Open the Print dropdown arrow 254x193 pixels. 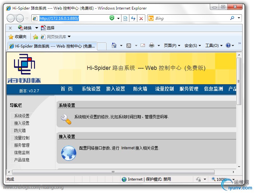pos(159,46)
